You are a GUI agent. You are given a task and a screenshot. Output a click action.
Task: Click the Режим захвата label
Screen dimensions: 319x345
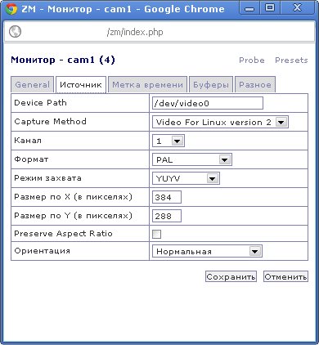click(47, 178)
